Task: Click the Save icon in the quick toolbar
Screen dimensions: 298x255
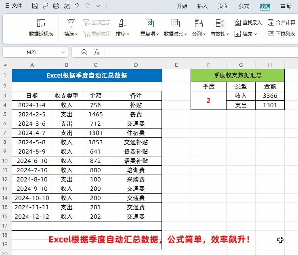Action: click(x=35, y=6)
